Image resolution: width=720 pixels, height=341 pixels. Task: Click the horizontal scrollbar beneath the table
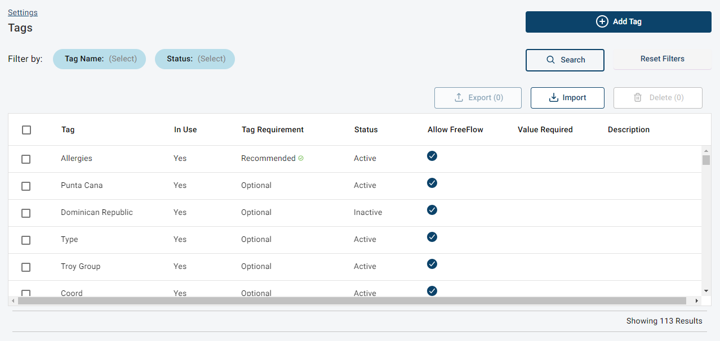tap(352, 301)
